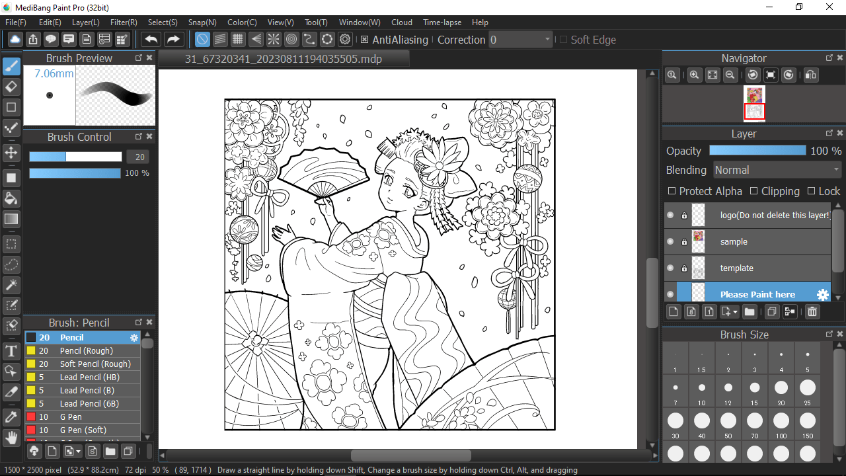This screenshot has width=846, height=476.
Task: Open the Time-lapse menu
Action: click(x=442, y=22)
